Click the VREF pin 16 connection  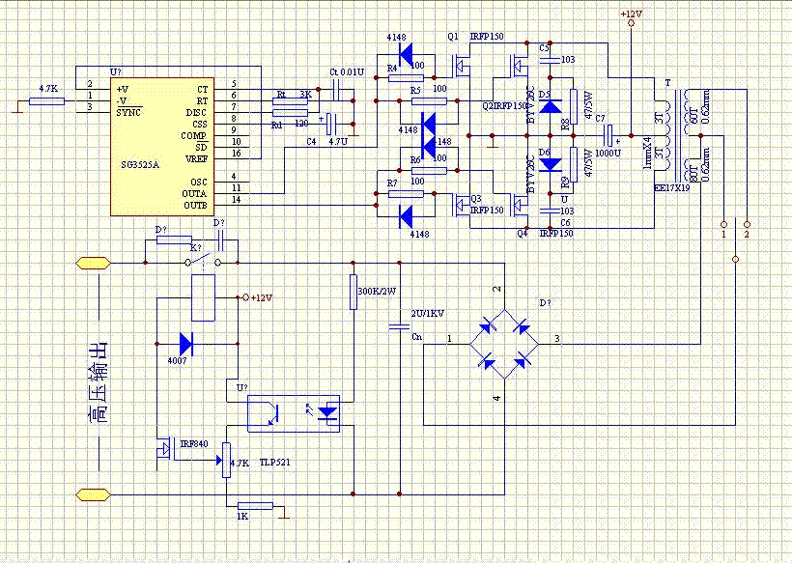tap(238, 153)
